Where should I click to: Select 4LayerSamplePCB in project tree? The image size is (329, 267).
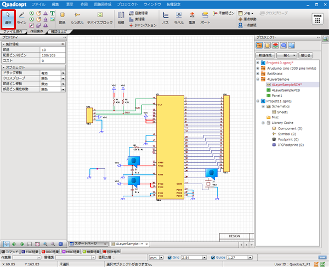[285, 90]
